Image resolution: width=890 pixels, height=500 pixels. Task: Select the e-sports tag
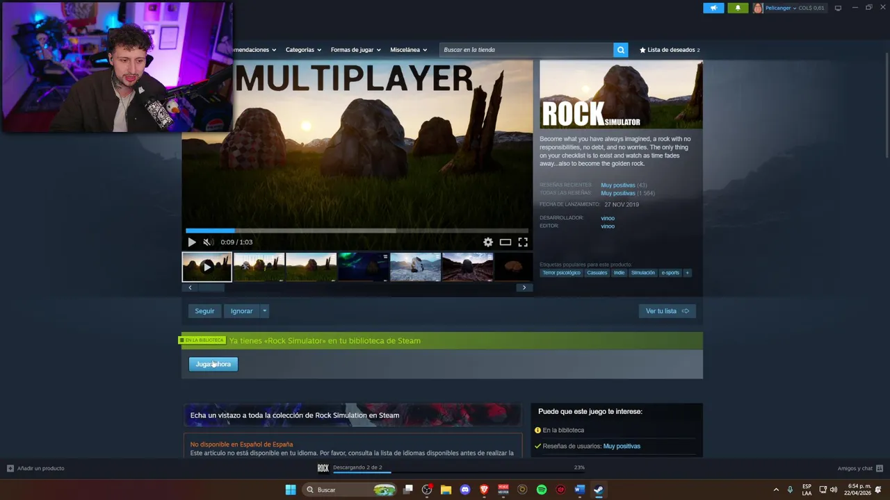coord(670,273)
